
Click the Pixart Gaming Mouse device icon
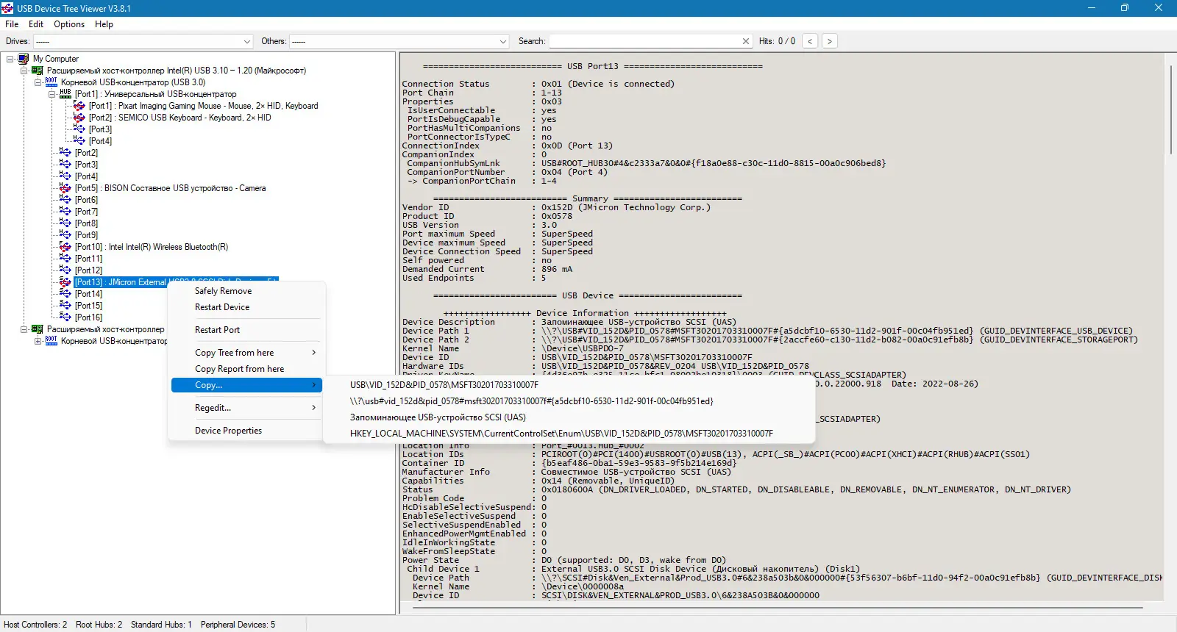pos(79,106)
